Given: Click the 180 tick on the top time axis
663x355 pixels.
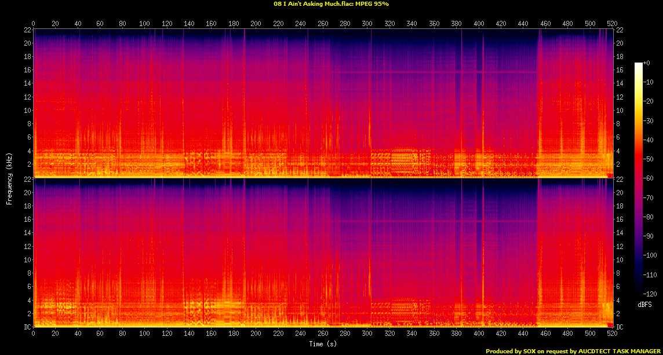Looking at the screenshot, I should click(x=234, y=24).
